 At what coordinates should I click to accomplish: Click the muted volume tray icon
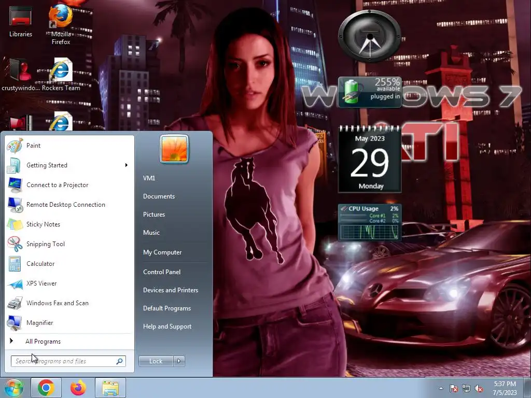479,389
